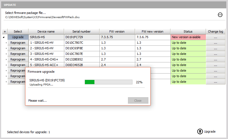Viewport: 228px width, 139px height.
Task: Click FW version 7.3.5.75 cell
Action: 117,37
